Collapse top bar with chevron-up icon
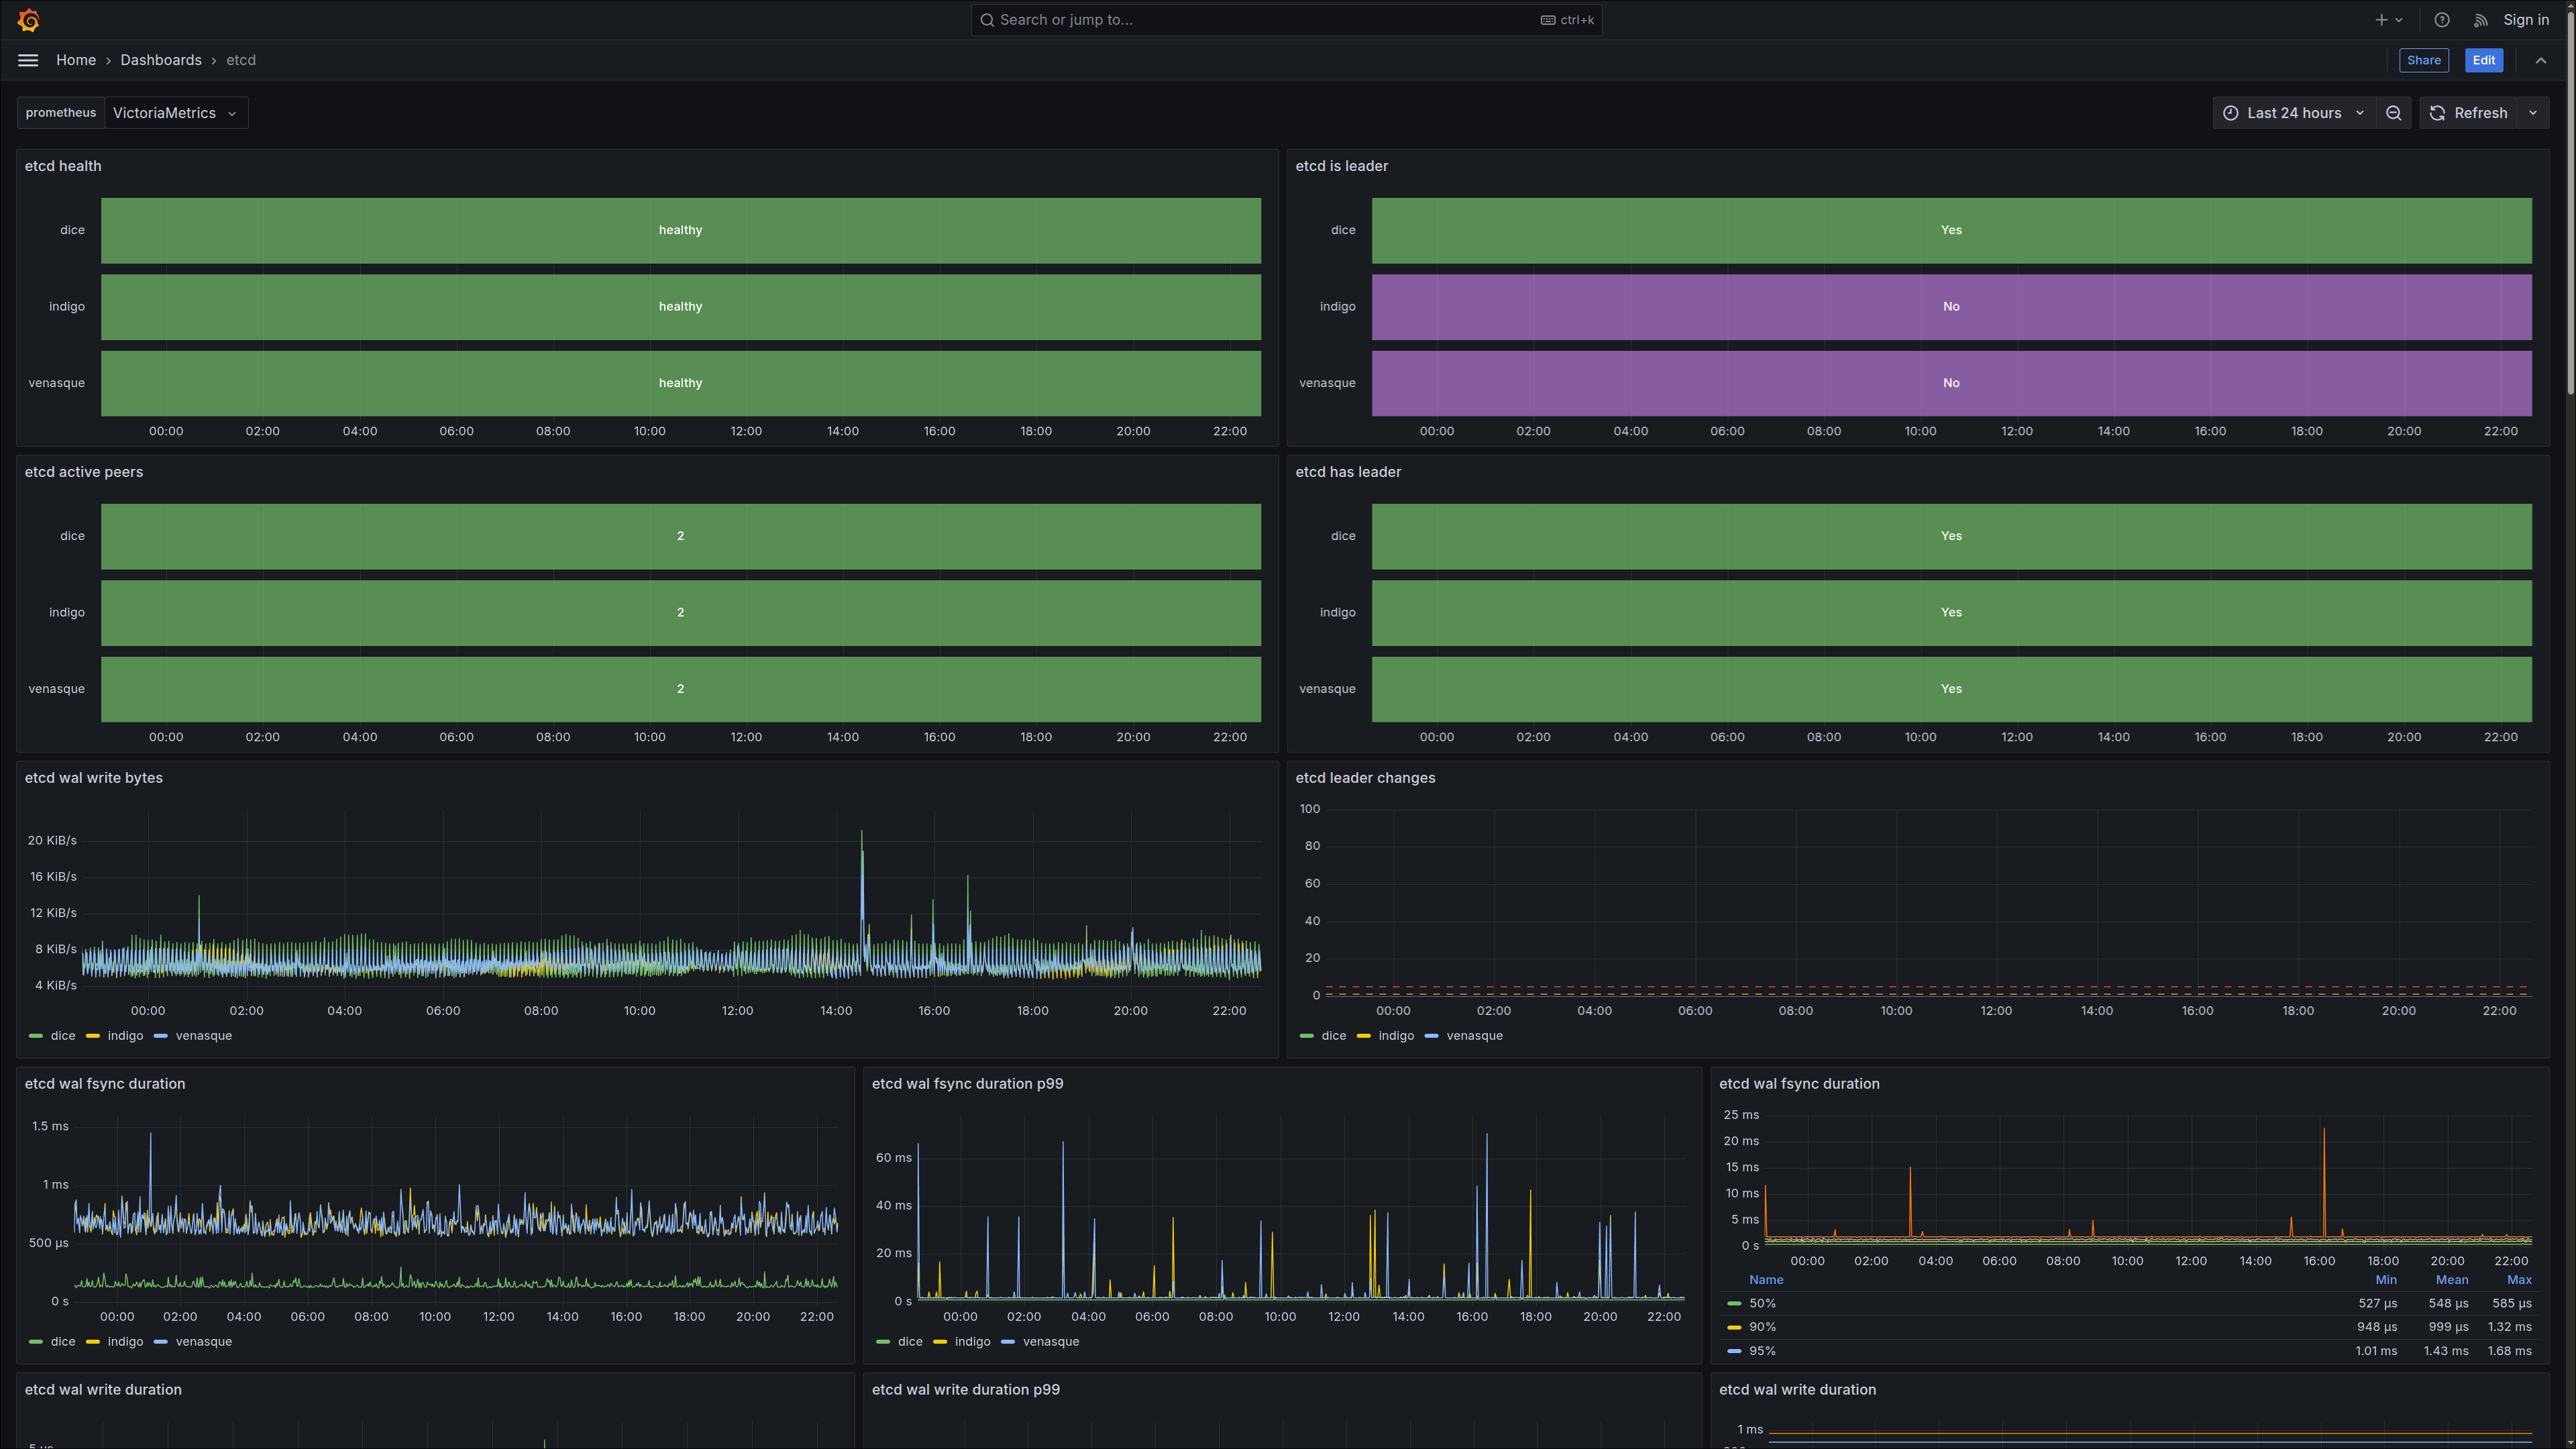 (2541, 60)
